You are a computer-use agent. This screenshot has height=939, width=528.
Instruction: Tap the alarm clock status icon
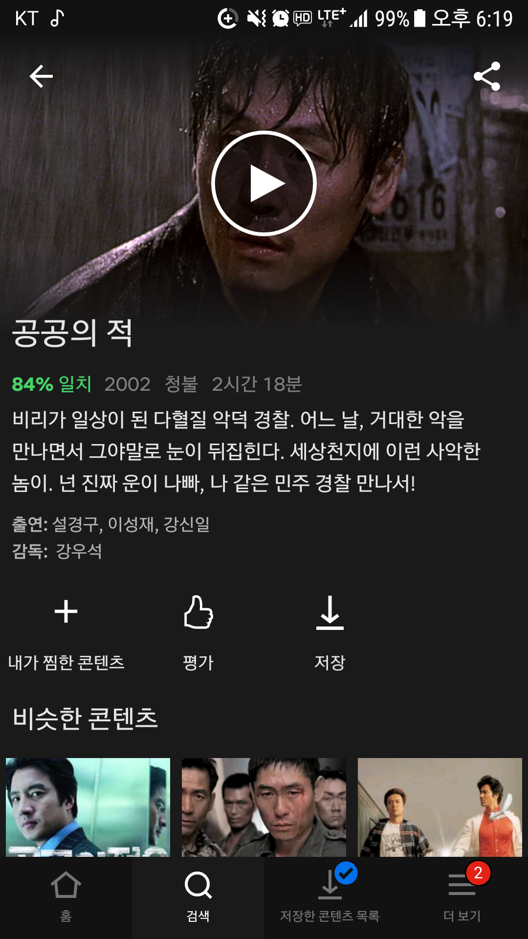click(x=281, y=19)
